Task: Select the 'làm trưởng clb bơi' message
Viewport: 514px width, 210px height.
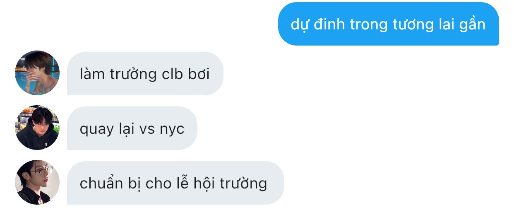Action: pos(145,74)
